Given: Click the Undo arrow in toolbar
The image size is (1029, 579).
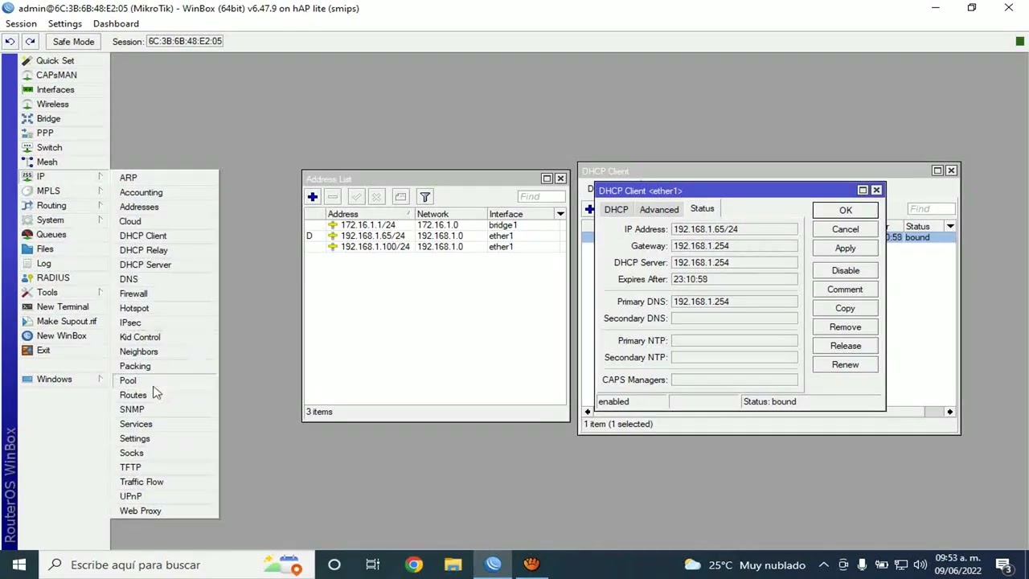Looking at the screenshot, I should pyautogui.click(x=10, y=41).
